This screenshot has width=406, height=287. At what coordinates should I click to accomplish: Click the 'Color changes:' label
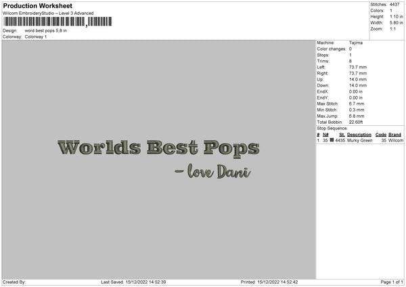(x=332, y=49)
